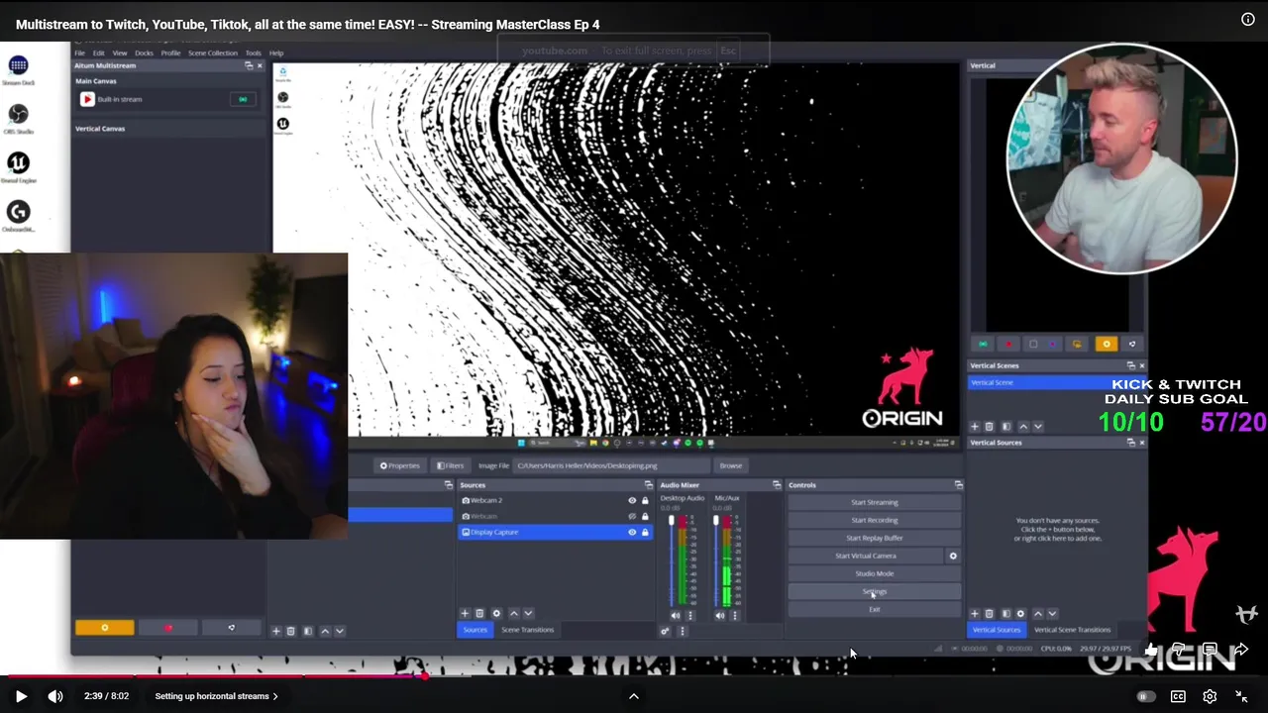The image size is (1268, 713).
Task: Mute Desktop Audio channel
Action: pos(676,615)
